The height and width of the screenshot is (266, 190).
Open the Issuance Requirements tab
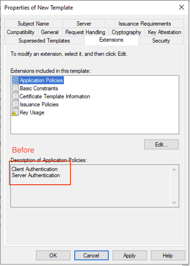point(145,24)
